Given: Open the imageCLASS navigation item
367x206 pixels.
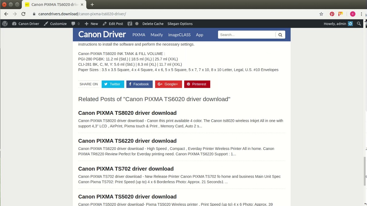Looking at the screenshot, I should 179,35.
